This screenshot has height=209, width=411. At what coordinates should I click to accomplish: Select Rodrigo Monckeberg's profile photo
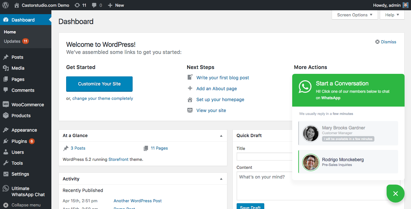(x=311, y=163)
